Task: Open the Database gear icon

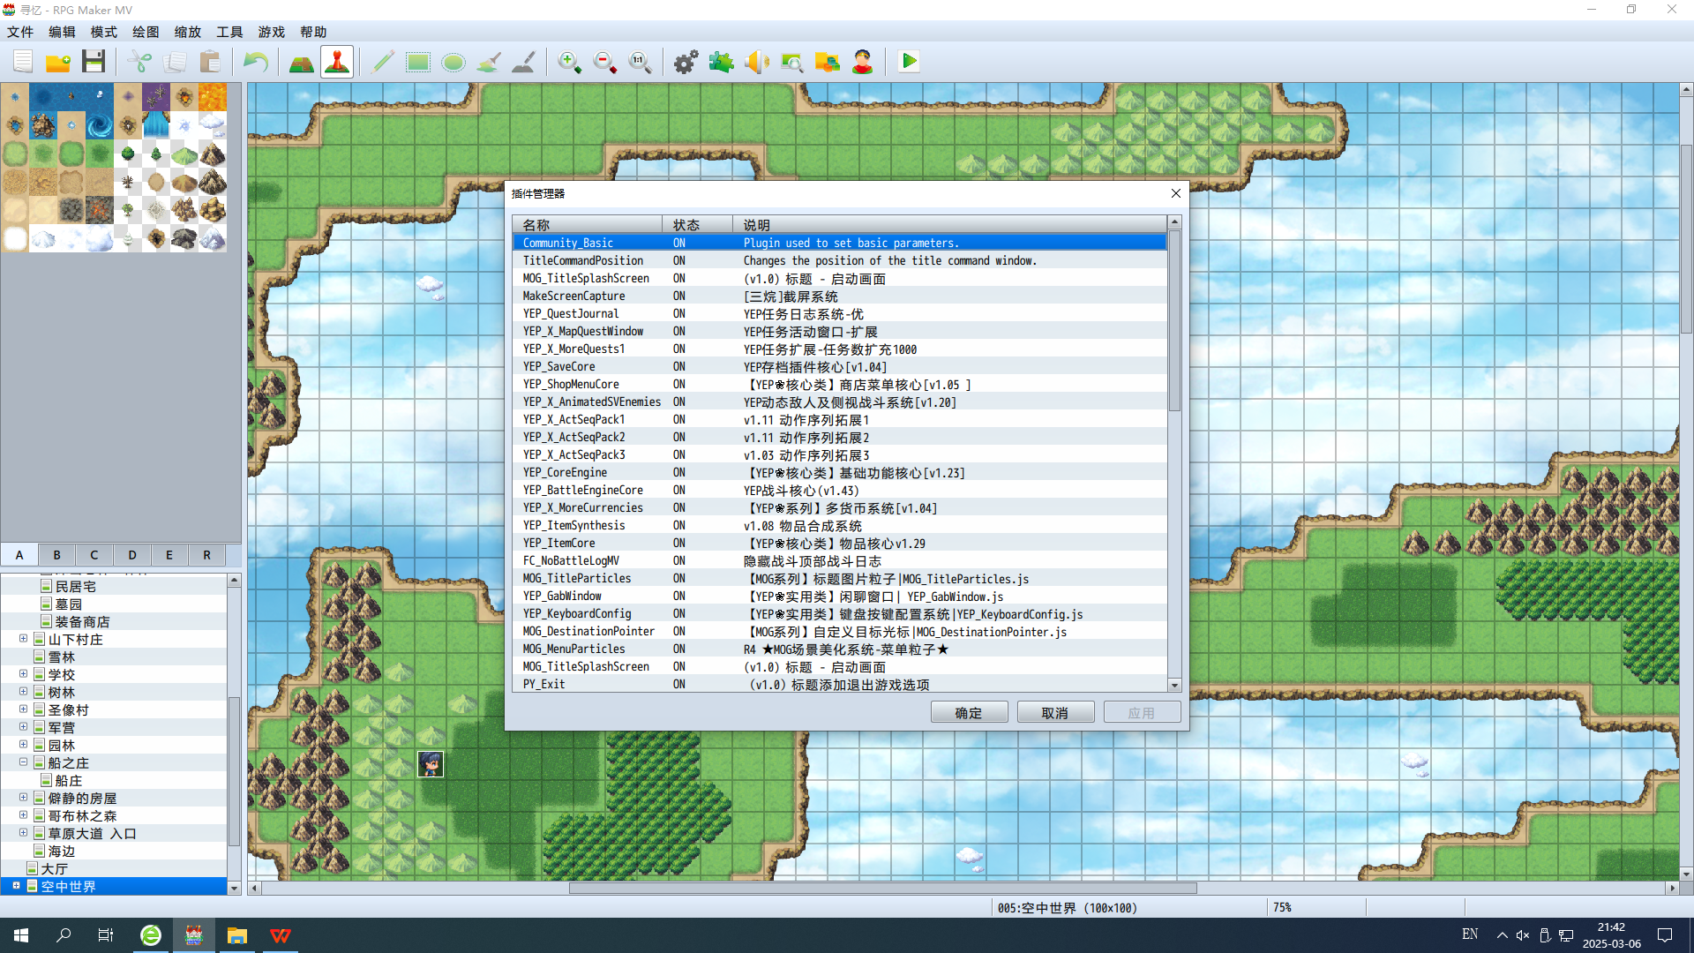Action: [x=686, y=62]
